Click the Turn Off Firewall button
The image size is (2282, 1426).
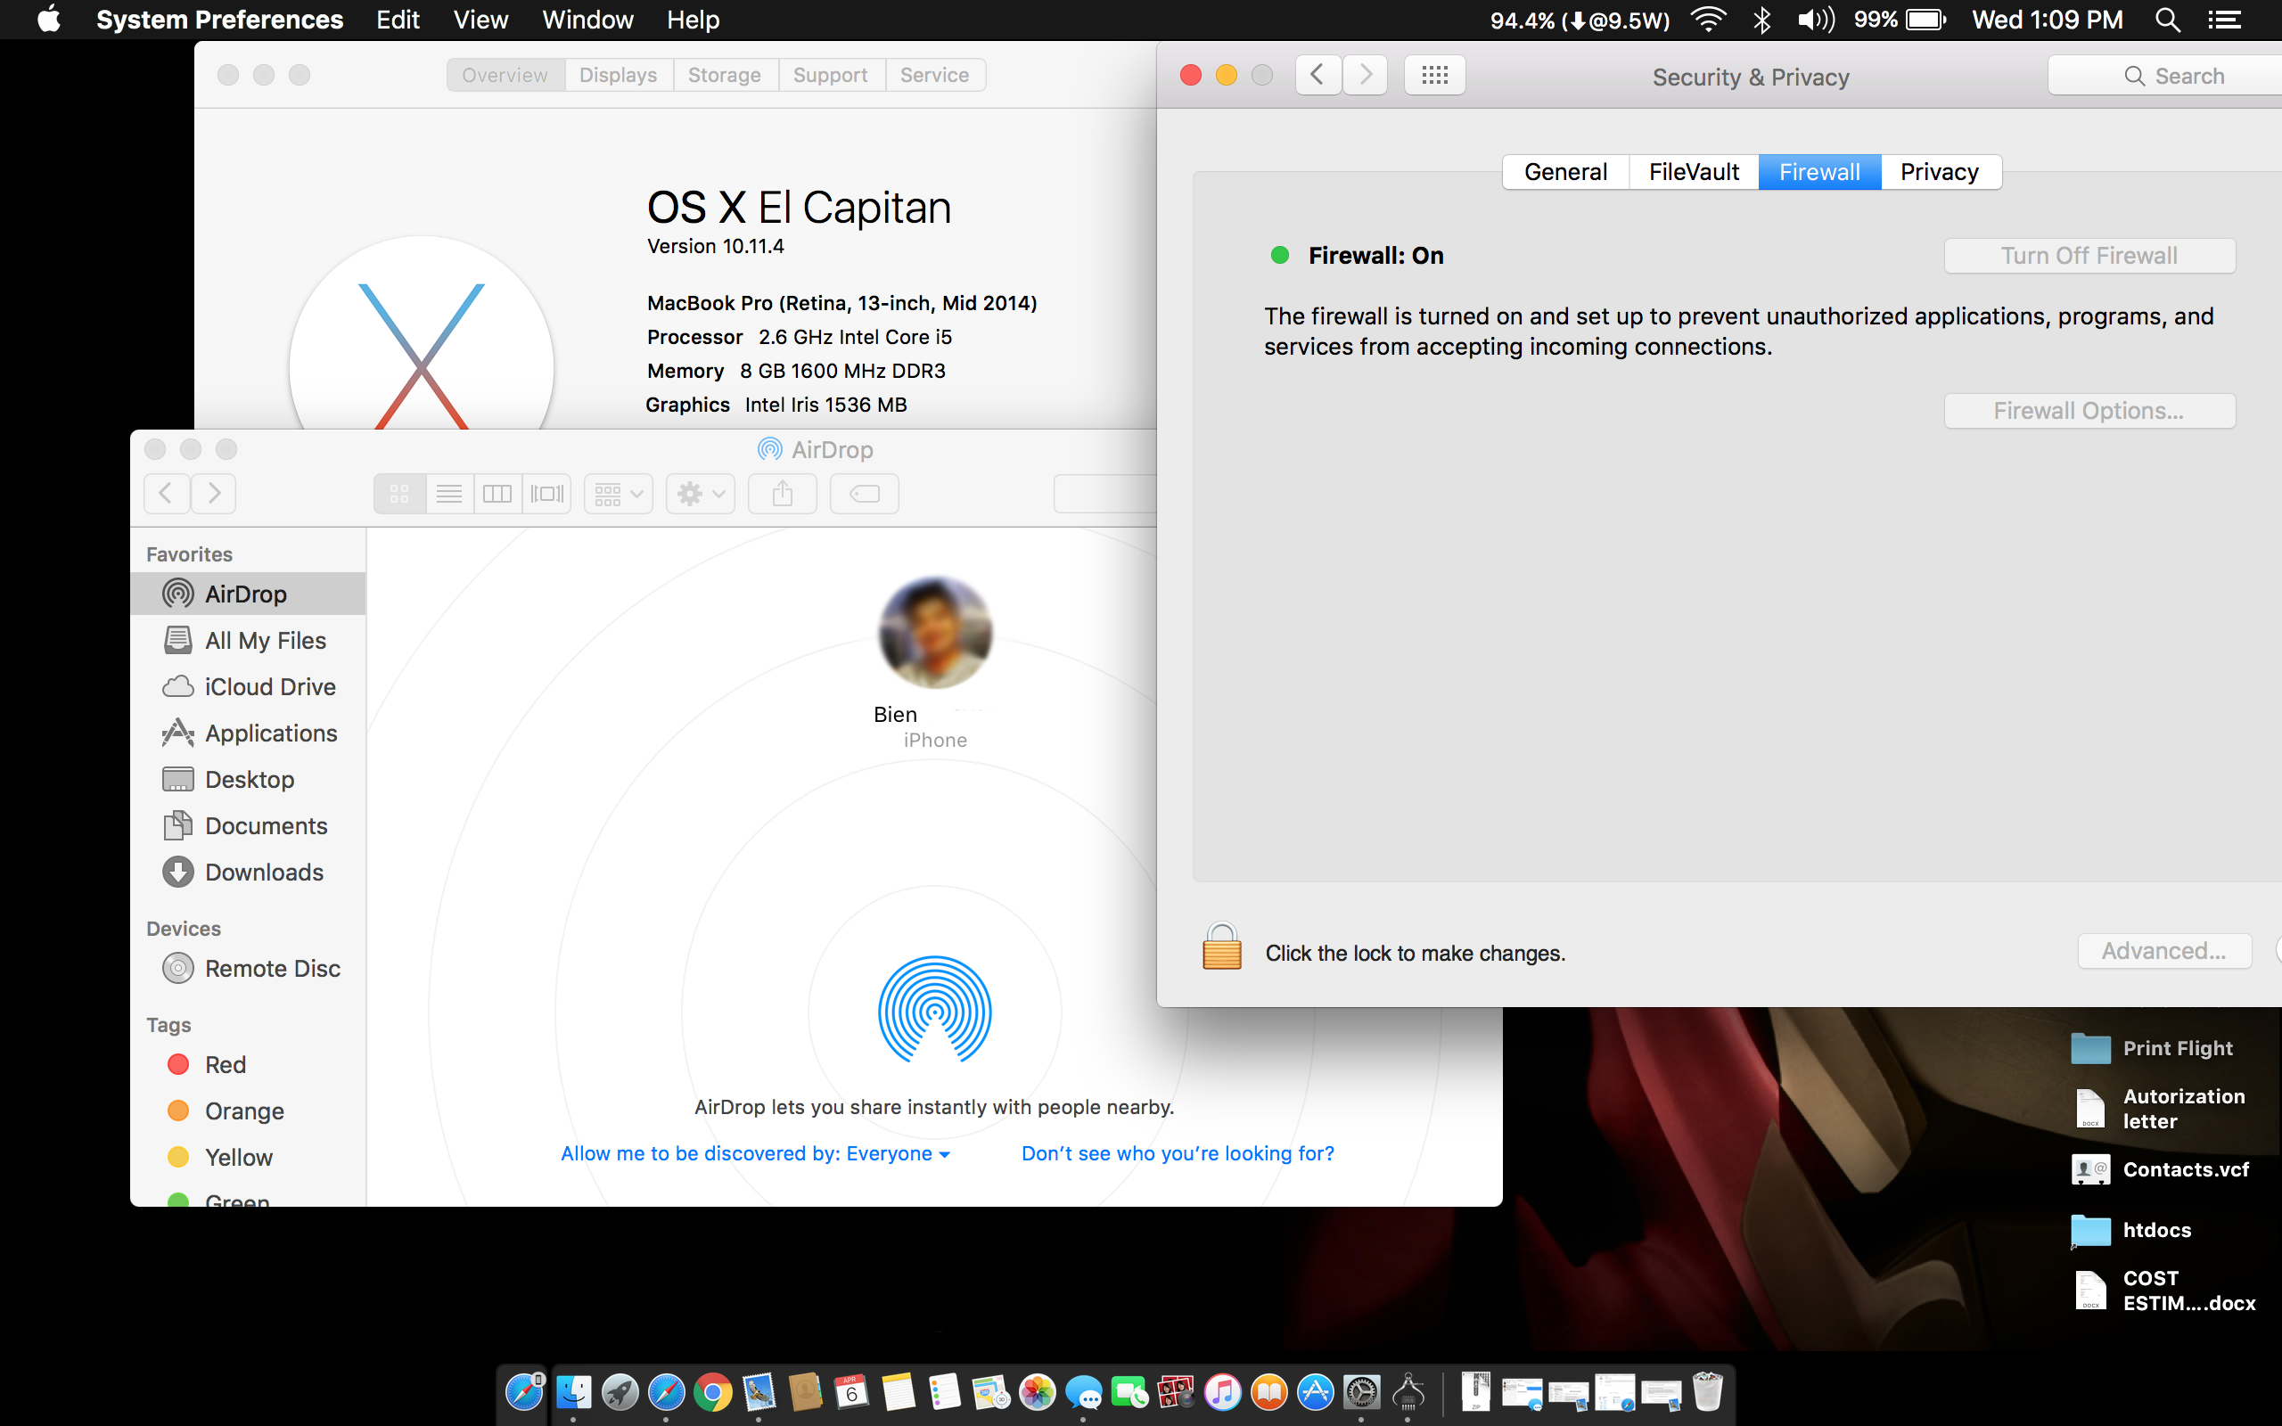tap(2089, 256)
